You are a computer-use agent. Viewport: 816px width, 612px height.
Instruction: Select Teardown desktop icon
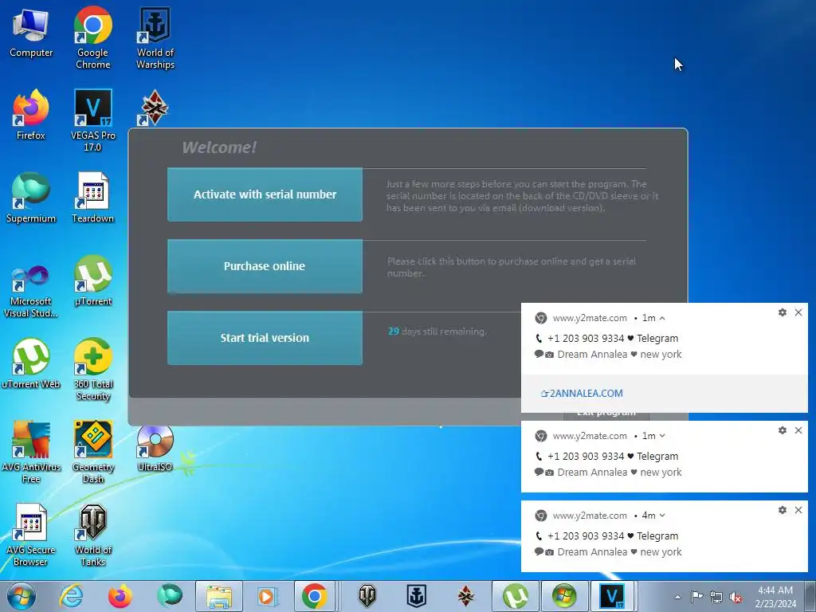click(x=92, y=198)
